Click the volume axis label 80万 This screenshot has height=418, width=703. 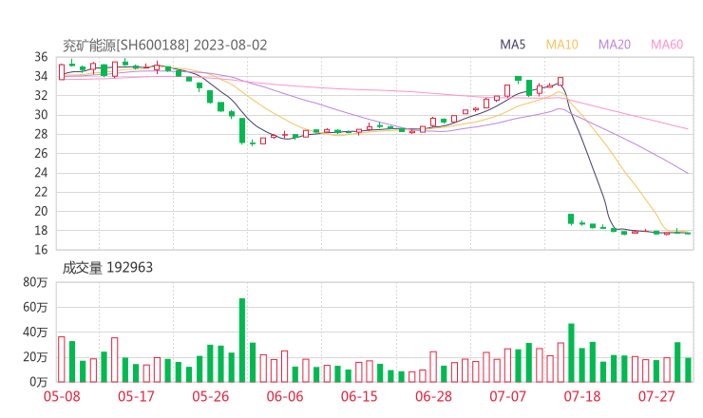(x=35, y=282)
